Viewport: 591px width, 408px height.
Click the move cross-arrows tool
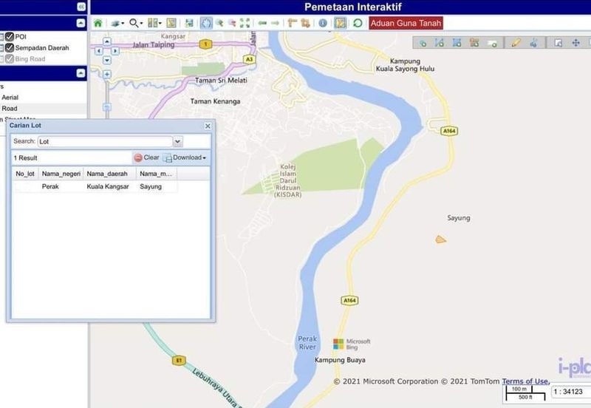click(x=575, y=43)
